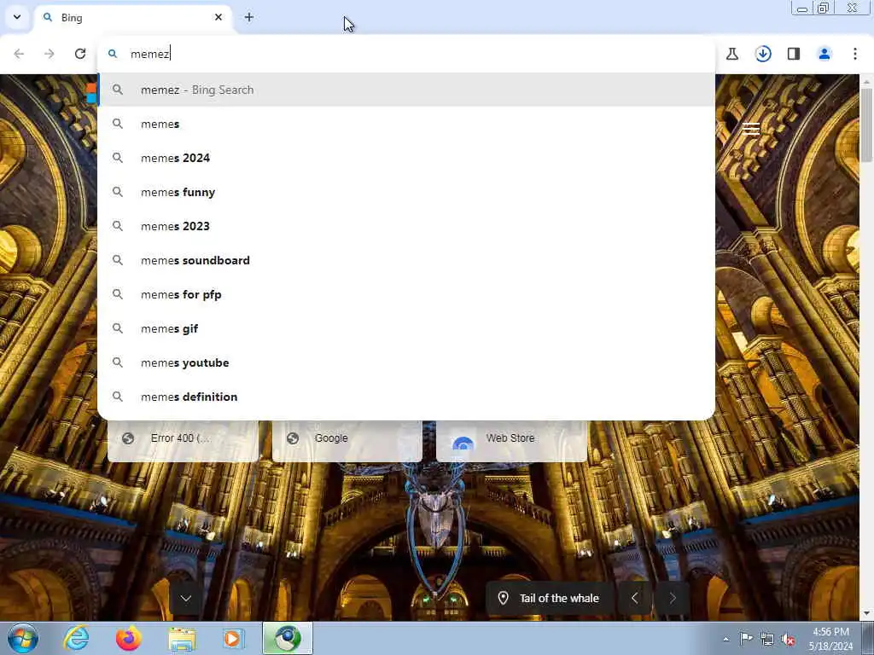This screenshot has width=874, height=655.
Task: Launch Firefox from taskbar
Action: coord(129,638)
